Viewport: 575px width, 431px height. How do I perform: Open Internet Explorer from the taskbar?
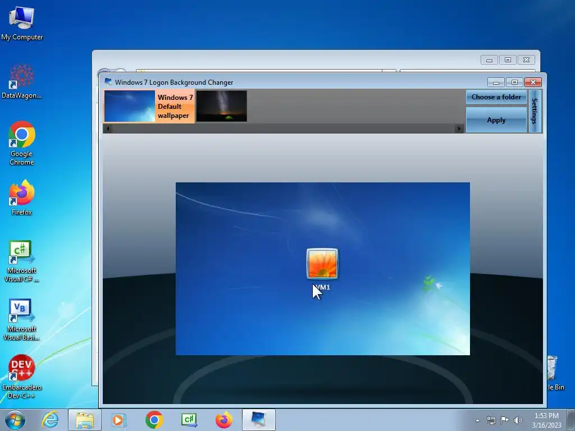tap(50, 420)
